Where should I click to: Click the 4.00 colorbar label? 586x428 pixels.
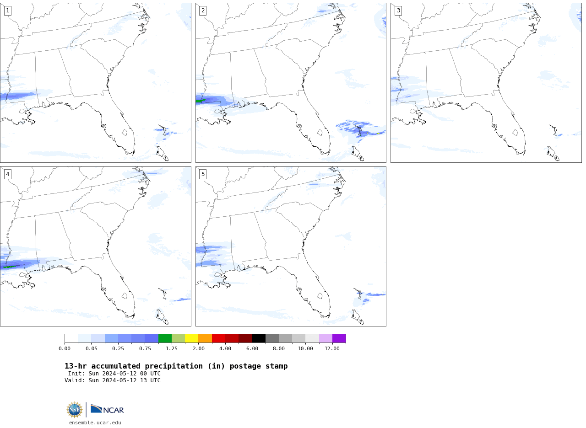(225, 348)
